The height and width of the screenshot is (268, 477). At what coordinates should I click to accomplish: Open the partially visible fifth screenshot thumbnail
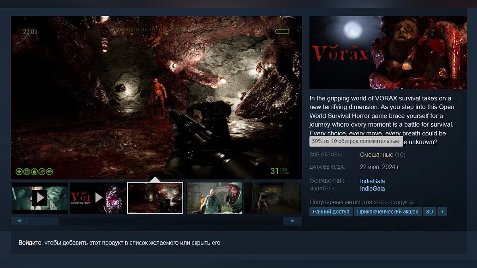coord(273,198)
